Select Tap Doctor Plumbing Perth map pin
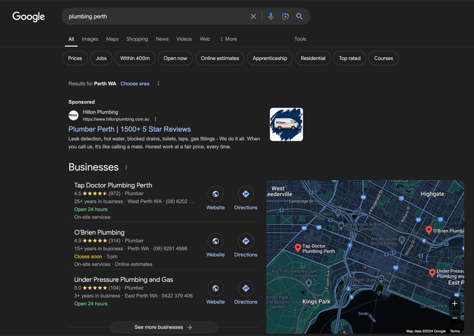The width and height of the screenshot is (474, 336). [298, 248]
